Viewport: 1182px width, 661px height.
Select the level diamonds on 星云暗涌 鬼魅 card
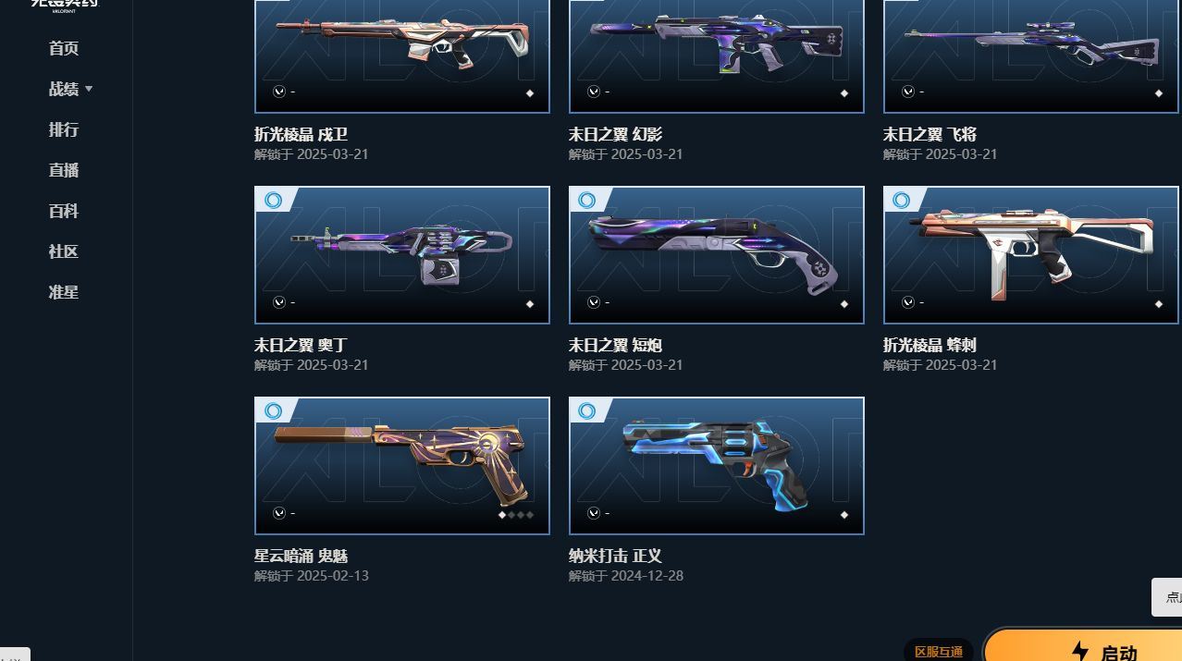point(516,515)
